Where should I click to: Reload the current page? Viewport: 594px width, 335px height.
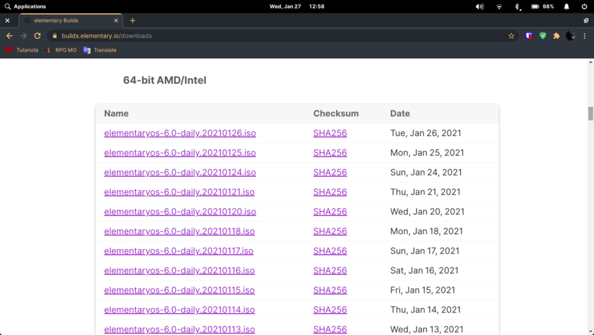pos(37,36)
